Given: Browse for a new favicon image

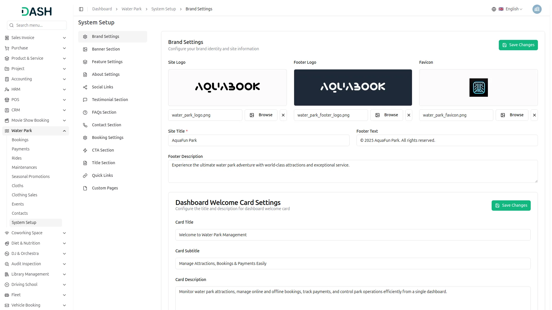Looking at the screenshot, I should pos(512,115).
